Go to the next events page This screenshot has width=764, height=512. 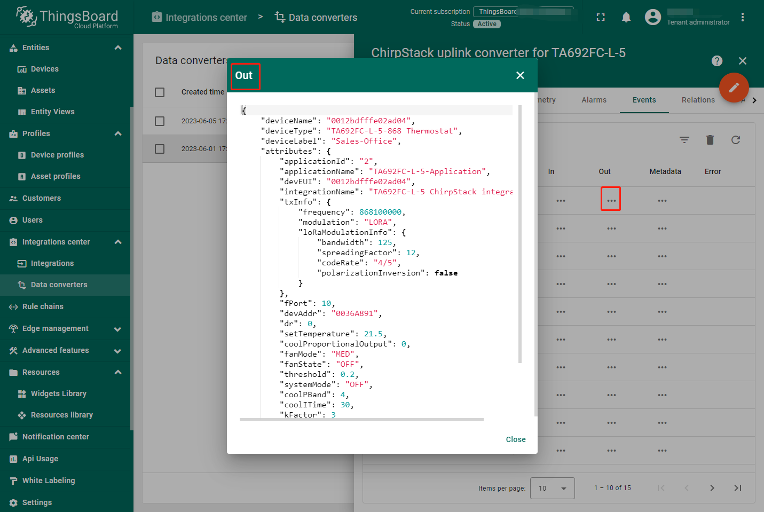pos(712,488)
